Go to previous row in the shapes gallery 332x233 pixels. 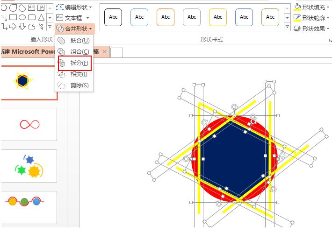50,8
